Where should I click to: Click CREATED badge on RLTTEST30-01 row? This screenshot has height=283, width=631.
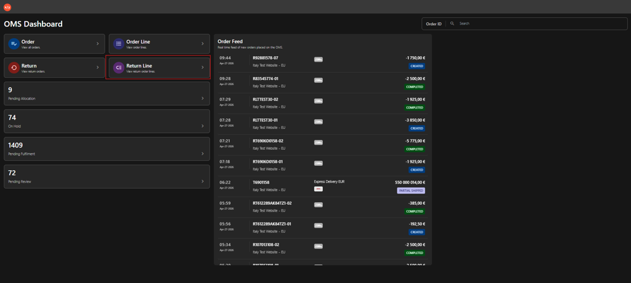click(x=417, y=128)
